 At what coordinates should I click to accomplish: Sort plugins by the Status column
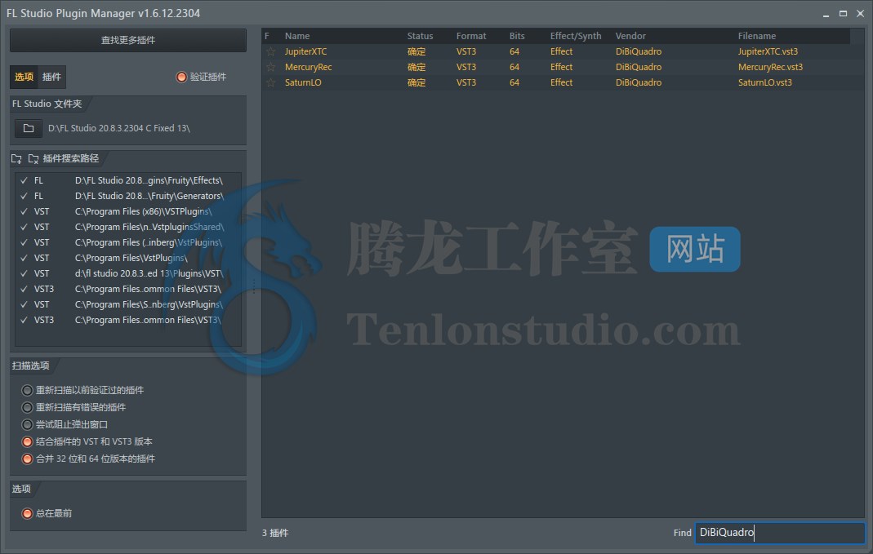[x=420, y=36]
